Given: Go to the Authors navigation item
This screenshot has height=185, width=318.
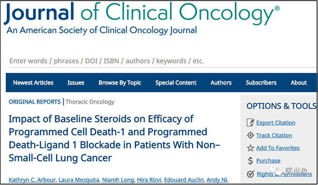Looking at the screenshot, I should pyautogui.click(x=221, y=83).
